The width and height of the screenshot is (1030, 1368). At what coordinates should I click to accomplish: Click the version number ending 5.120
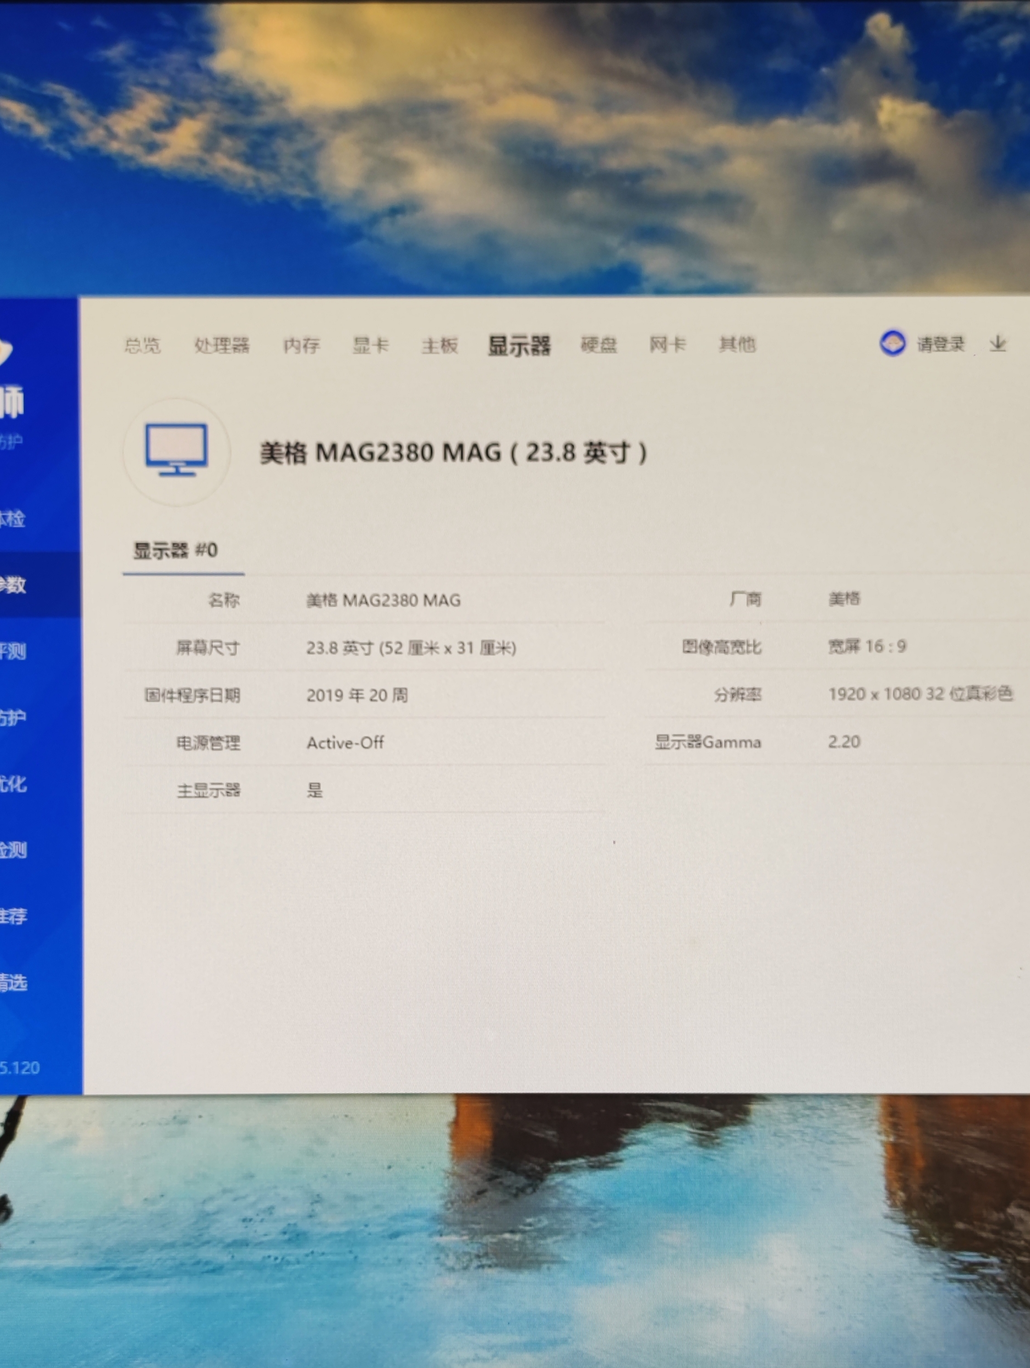[x=20, y=1068]
